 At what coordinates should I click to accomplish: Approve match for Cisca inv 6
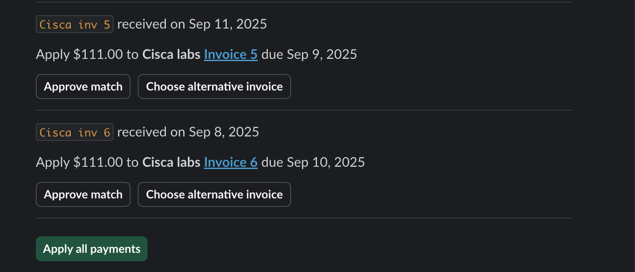83,194
